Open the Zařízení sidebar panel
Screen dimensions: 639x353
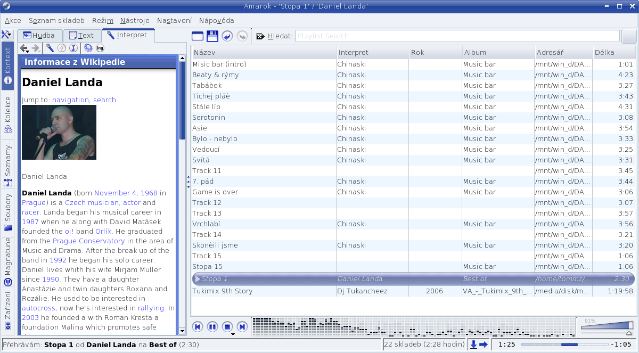coord(7,310)
